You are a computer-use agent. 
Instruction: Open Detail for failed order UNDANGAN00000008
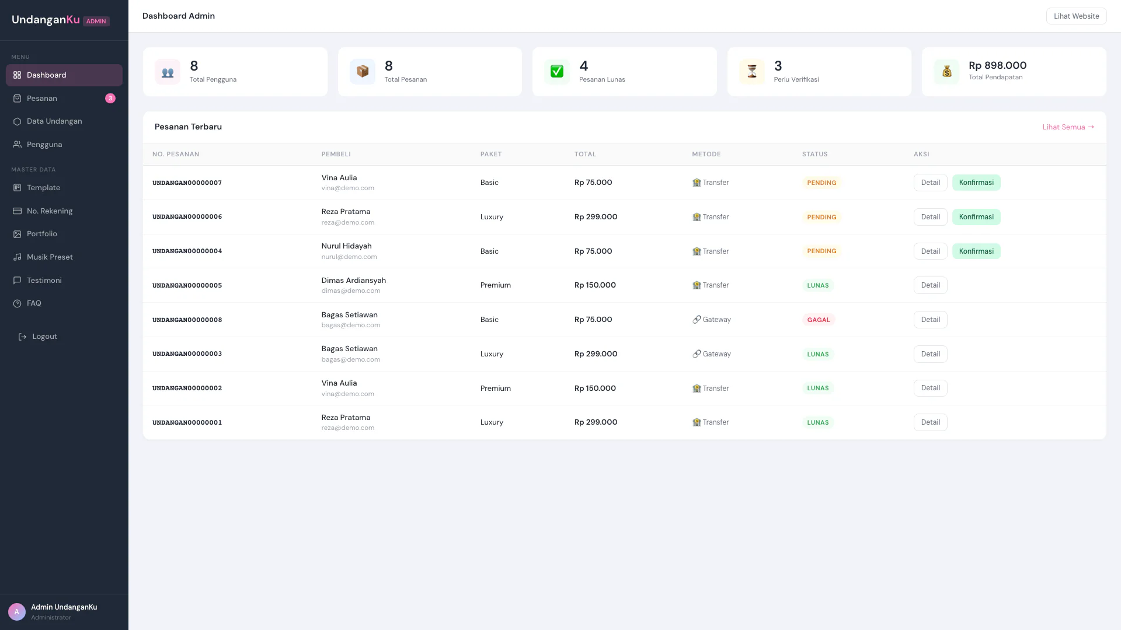(x=930, y=320)
